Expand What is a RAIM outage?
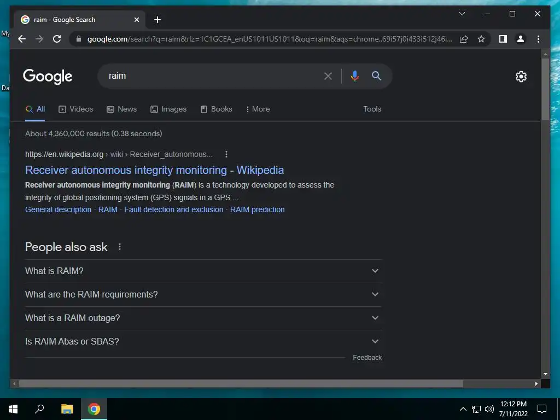This screenshot has height=420, width=560. pyautogui.click(x=203, y=318)
